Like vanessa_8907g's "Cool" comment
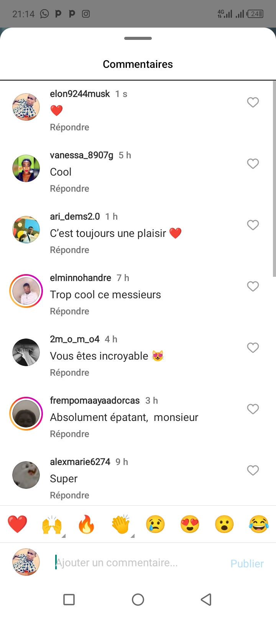276x618 pixels. 253,164
